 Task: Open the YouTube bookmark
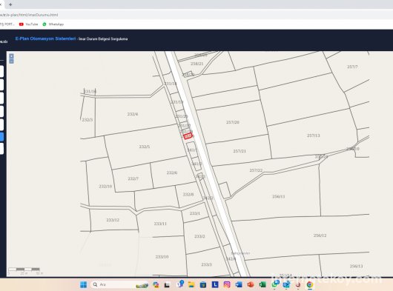tap(29, 24)
